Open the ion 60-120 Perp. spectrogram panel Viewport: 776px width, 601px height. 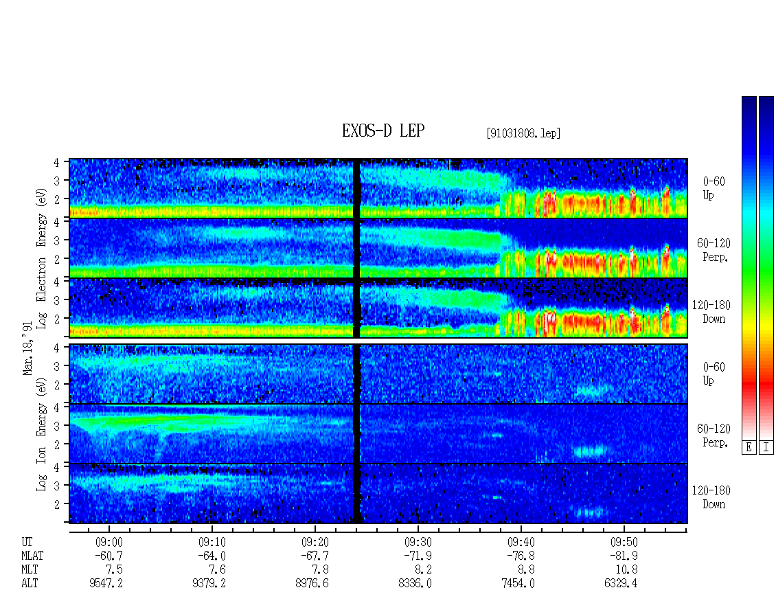[378, 433]
